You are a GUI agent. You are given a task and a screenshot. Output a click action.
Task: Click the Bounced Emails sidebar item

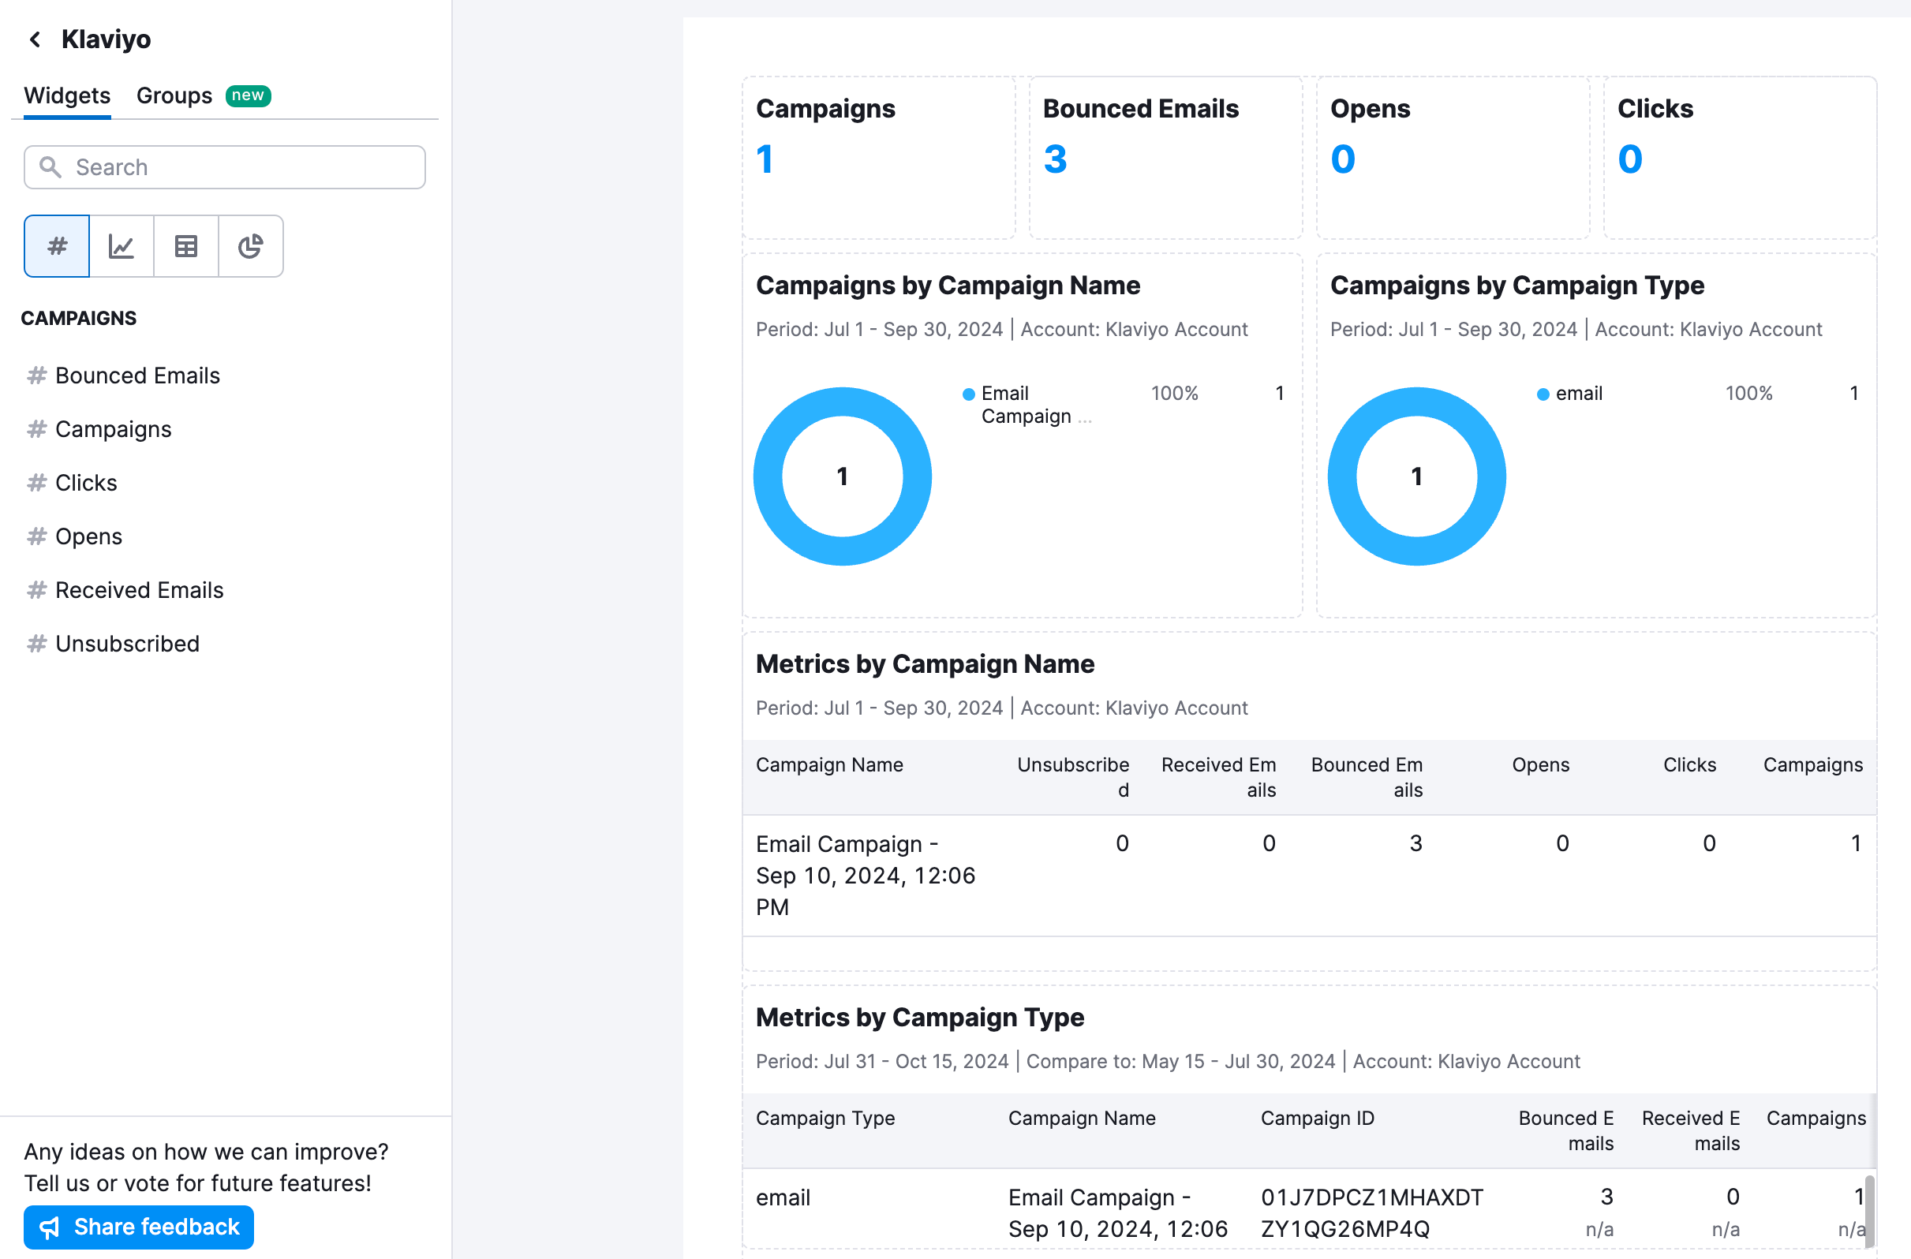pos(136,375)
